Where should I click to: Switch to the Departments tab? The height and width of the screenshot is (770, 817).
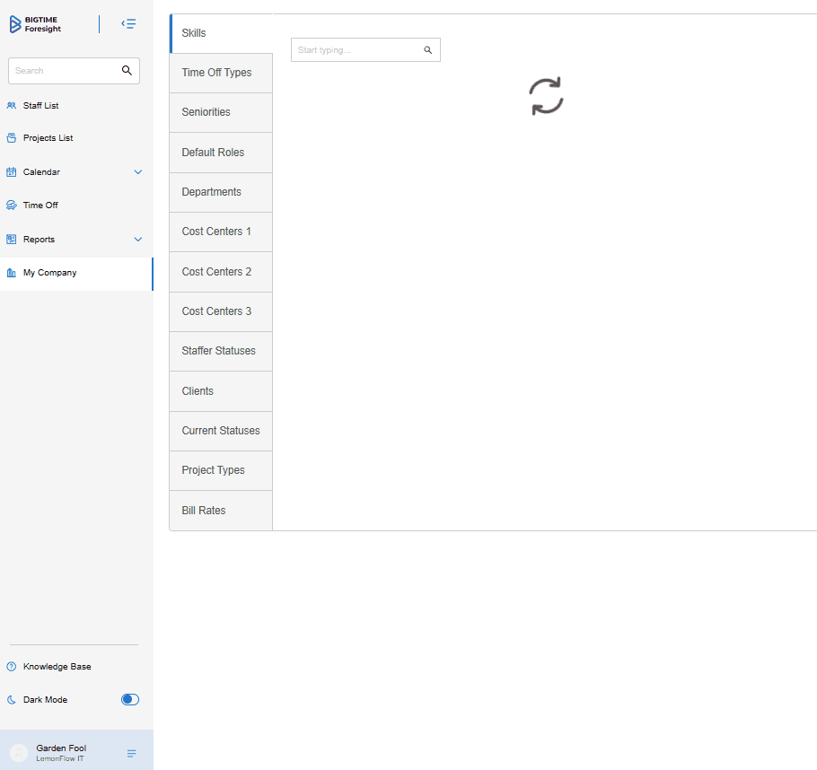coord(221,192)
